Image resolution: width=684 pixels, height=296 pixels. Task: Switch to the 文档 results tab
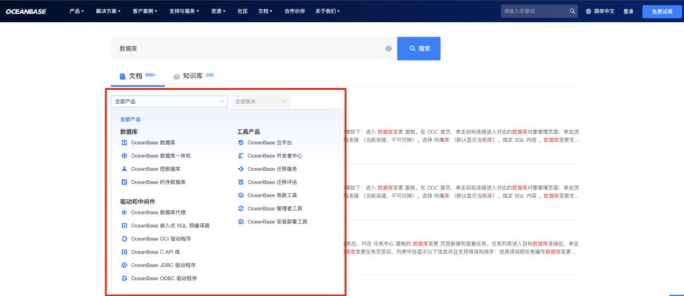[x=137, y=76]
